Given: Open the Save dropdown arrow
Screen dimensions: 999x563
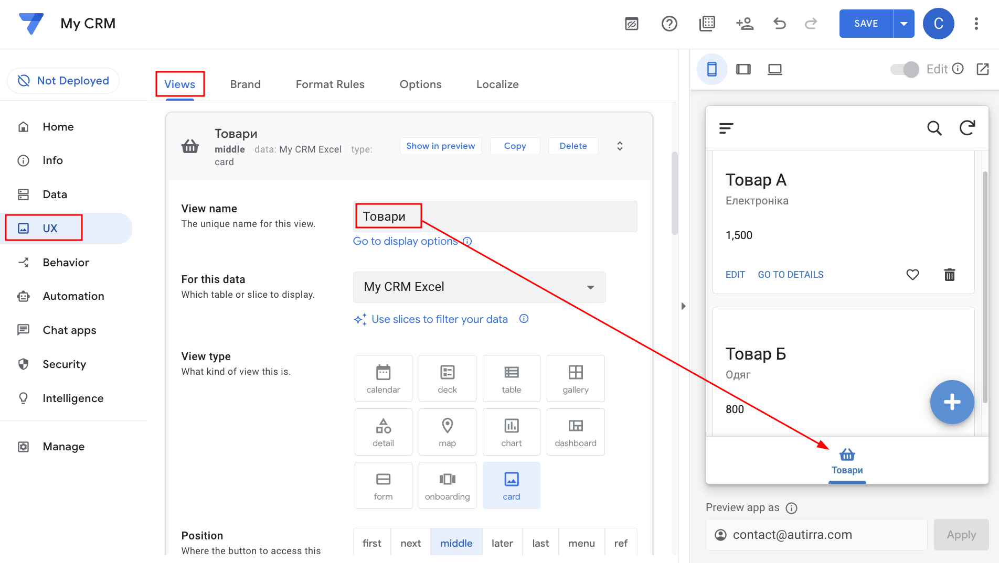Looking at the screenshot, I should (x=904, y=24).
